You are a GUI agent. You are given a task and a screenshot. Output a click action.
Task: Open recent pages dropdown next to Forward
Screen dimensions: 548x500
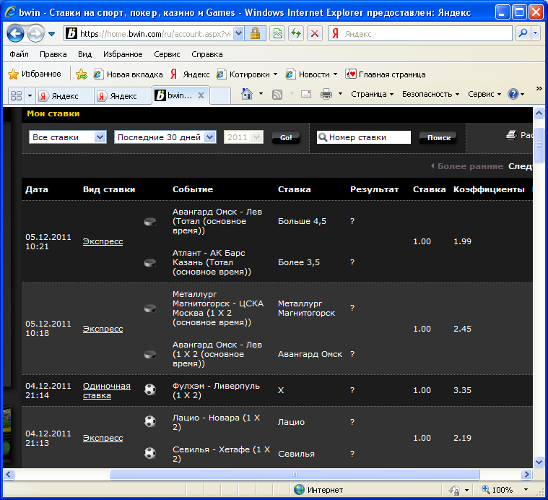52,34
